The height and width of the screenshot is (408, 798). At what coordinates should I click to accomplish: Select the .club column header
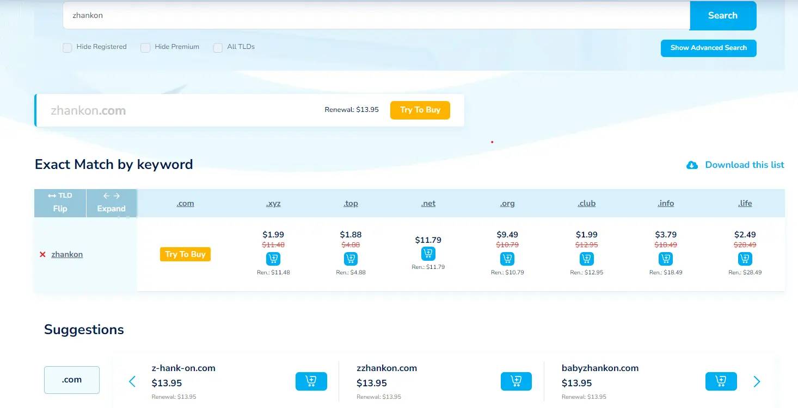[x=586, y=203]
